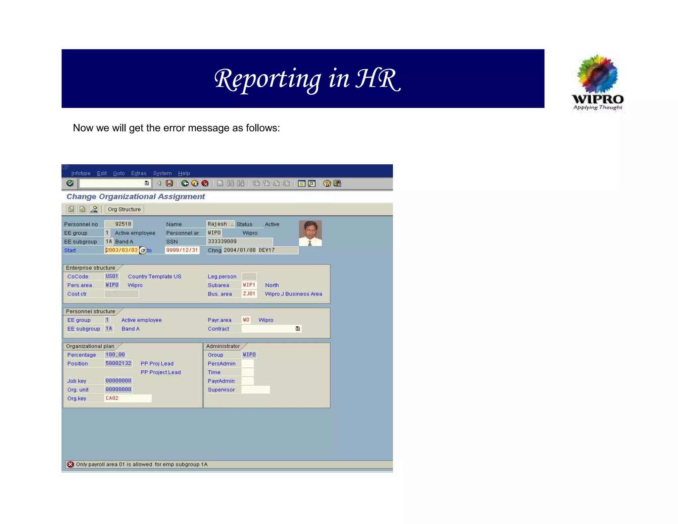678x524 pixels.
Task: Click the yellow Exit up-arrow icon
Action: point(195,183)
